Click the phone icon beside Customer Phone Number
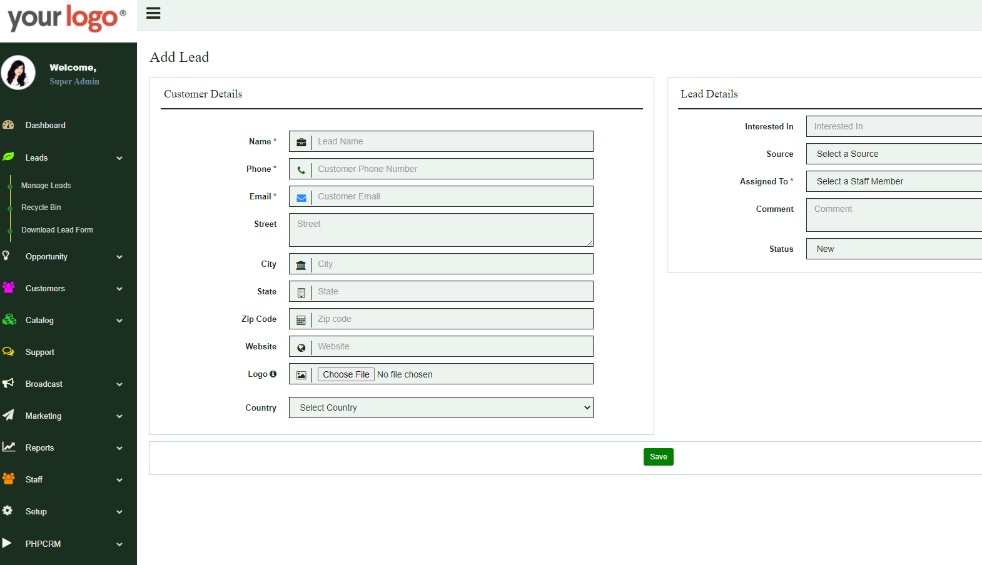 pos(301,169)
